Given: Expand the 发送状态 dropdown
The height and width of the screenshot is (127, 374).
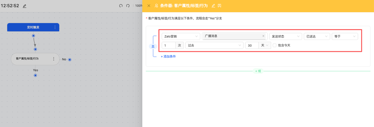Looking at the screenshot, I should (285, 36).
